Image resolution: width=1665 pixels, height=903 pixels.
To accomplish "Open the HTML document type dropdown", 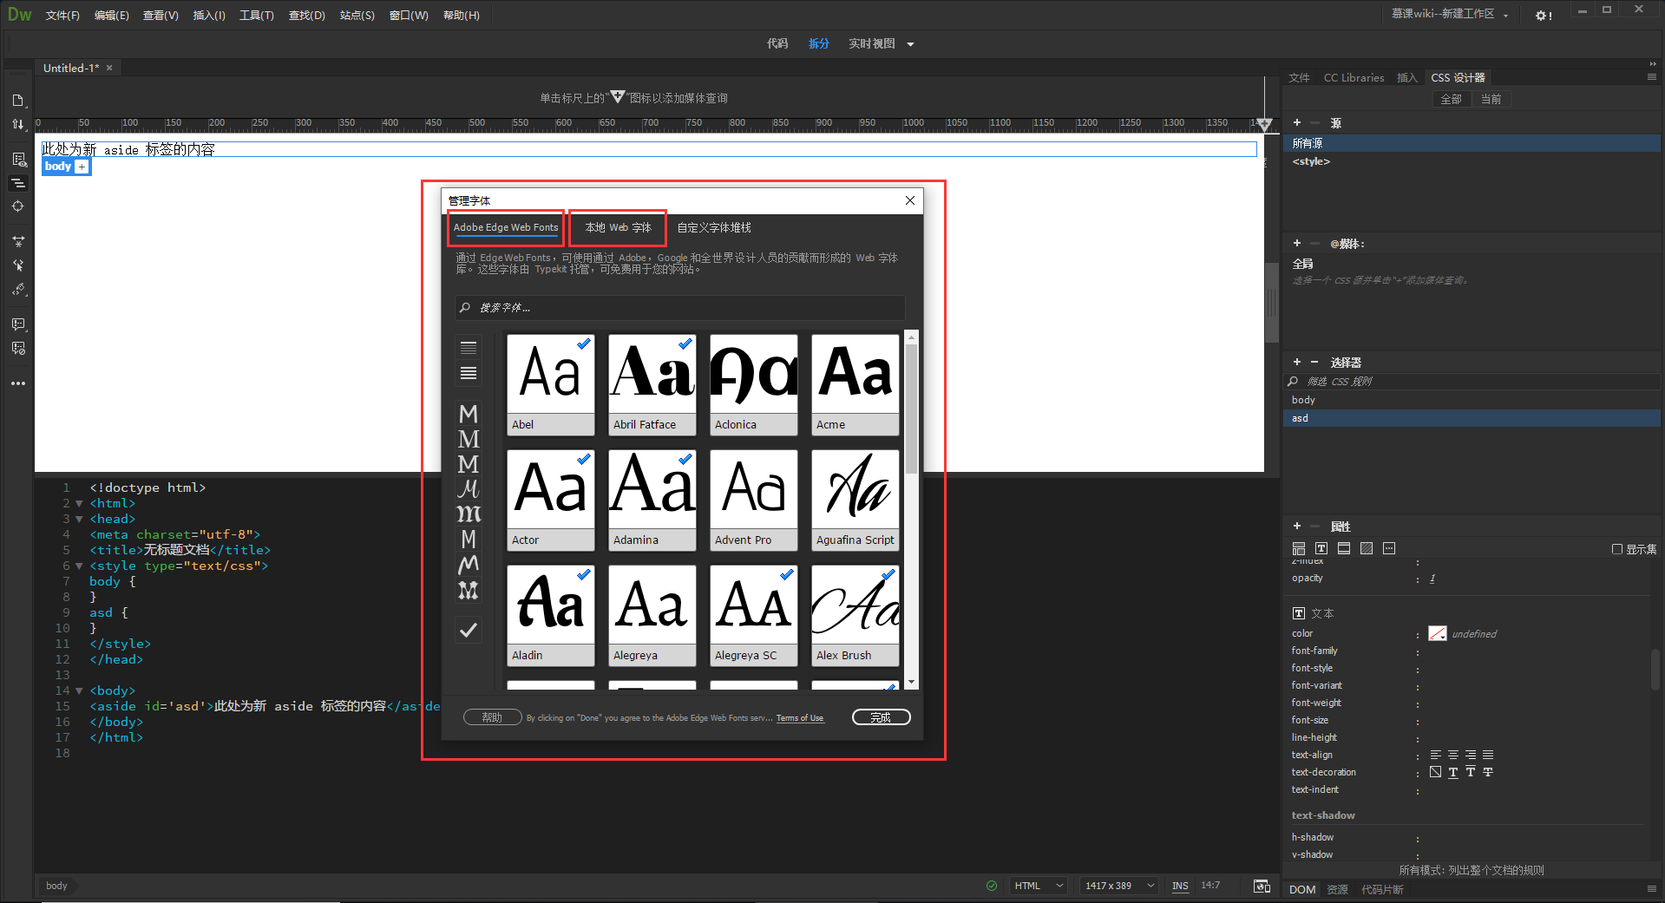I will click(x=1039, y=886).
